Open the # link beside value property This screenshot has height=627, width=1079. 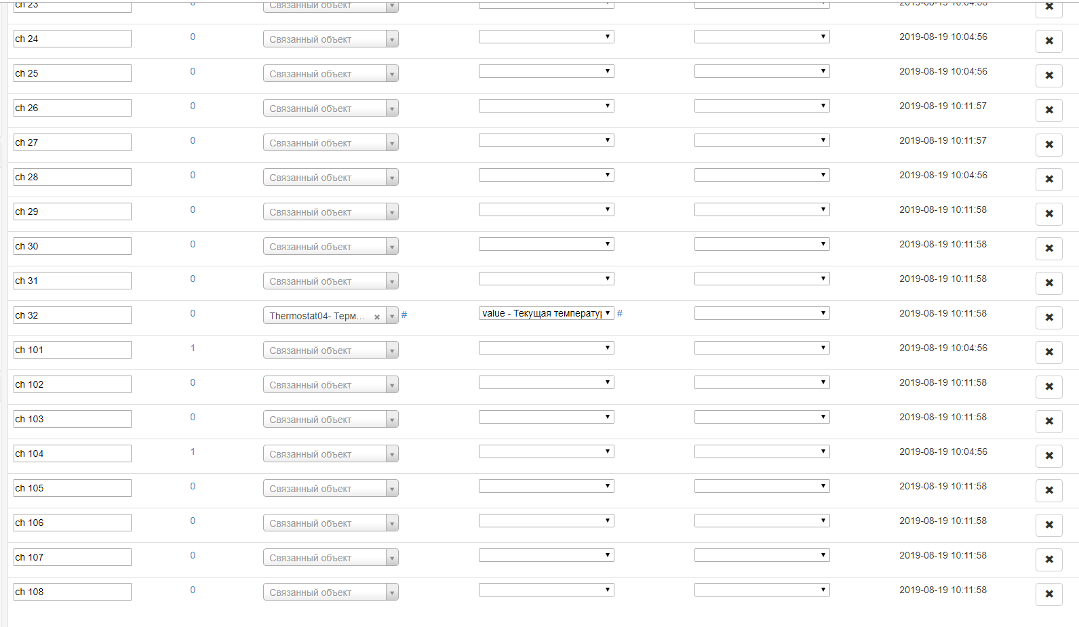tap(620, 313)
